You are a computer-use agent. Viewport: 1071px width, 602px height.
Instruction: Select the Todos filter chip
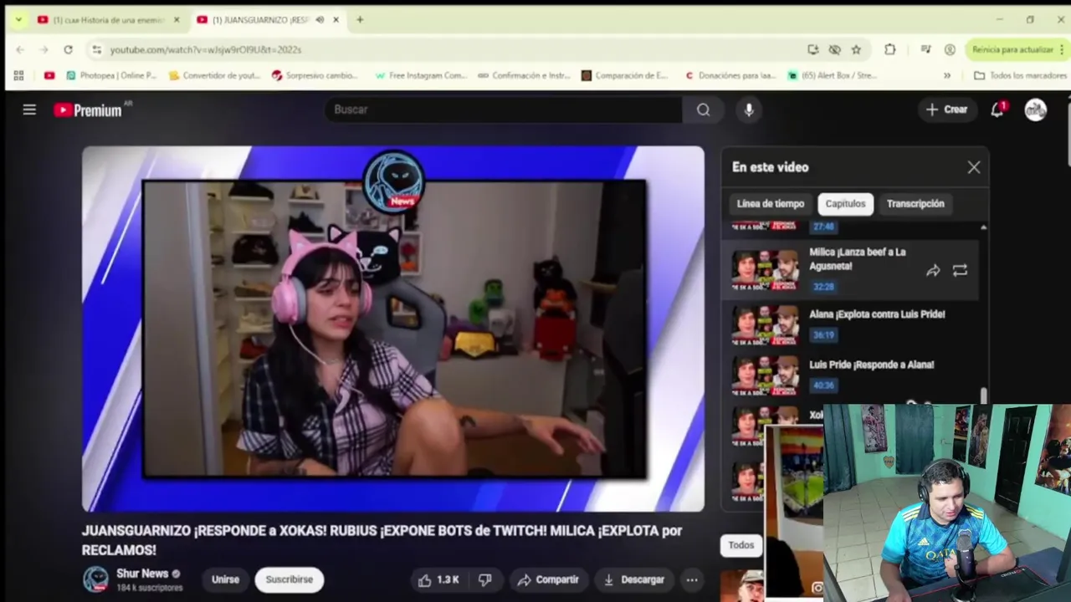[740, 545]
